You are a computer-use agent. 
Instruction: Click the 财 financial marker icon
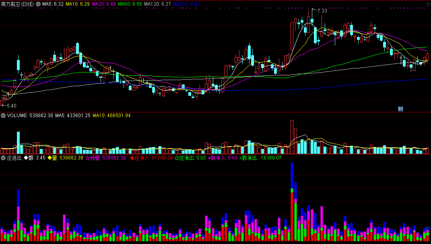click(x=400, y=109)
